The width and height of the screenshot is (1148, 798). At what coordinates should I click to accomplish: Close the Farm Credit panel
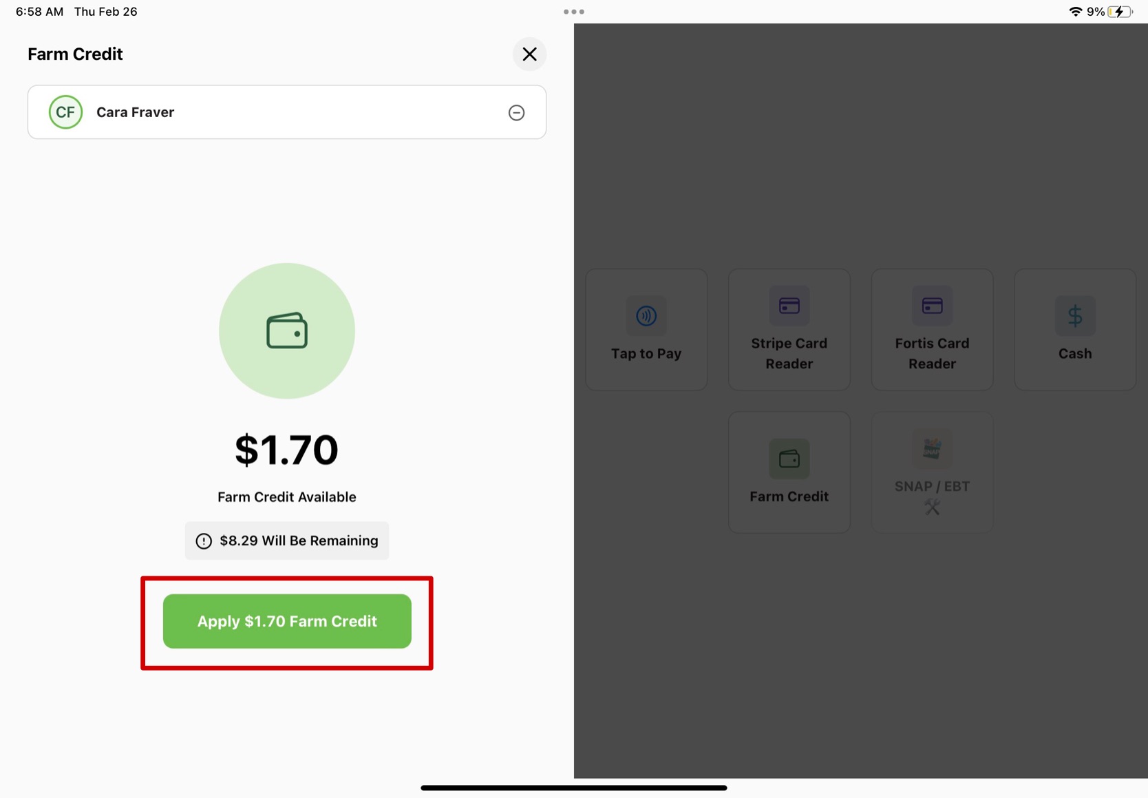pos(529,54)
